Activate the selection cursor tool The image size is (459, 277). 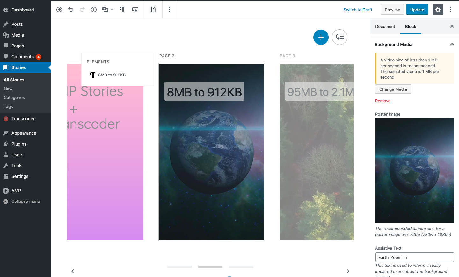tap(135, 10)
